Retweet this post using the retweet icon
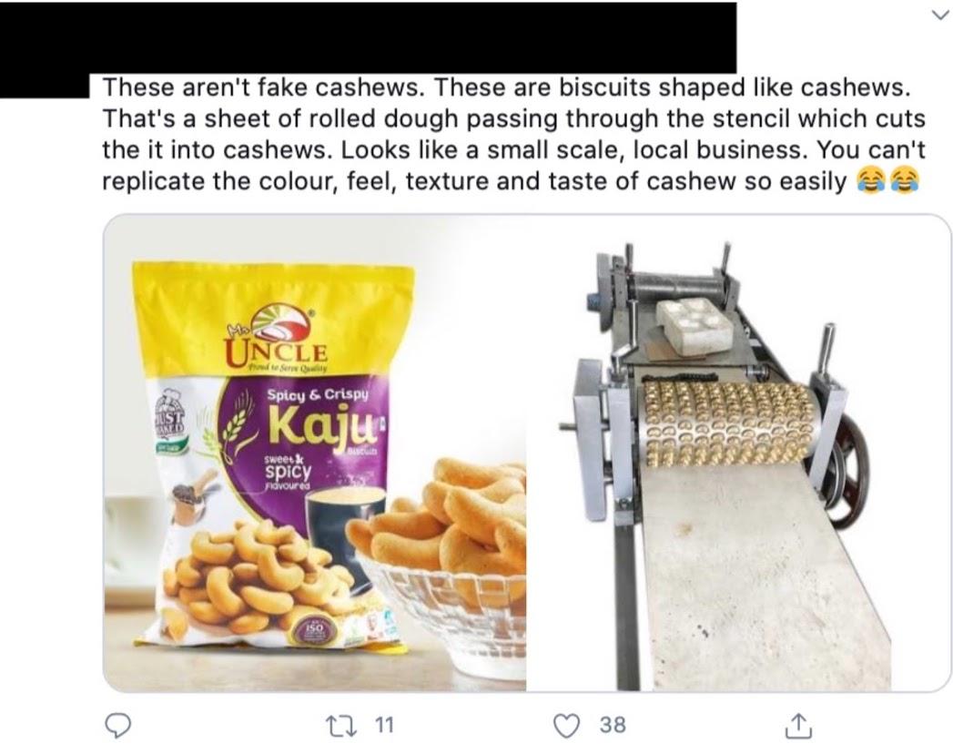953x754 pixels. click(352, 725)
